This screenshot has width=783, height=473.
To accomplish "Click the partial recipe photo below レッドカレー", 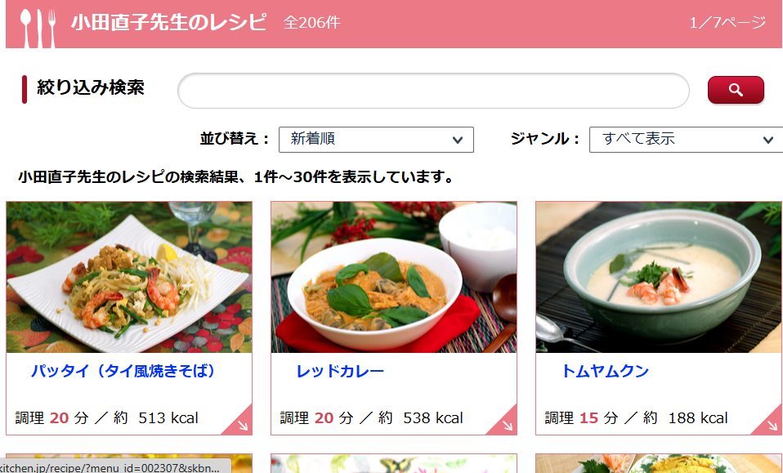I will tap(394, 463).
